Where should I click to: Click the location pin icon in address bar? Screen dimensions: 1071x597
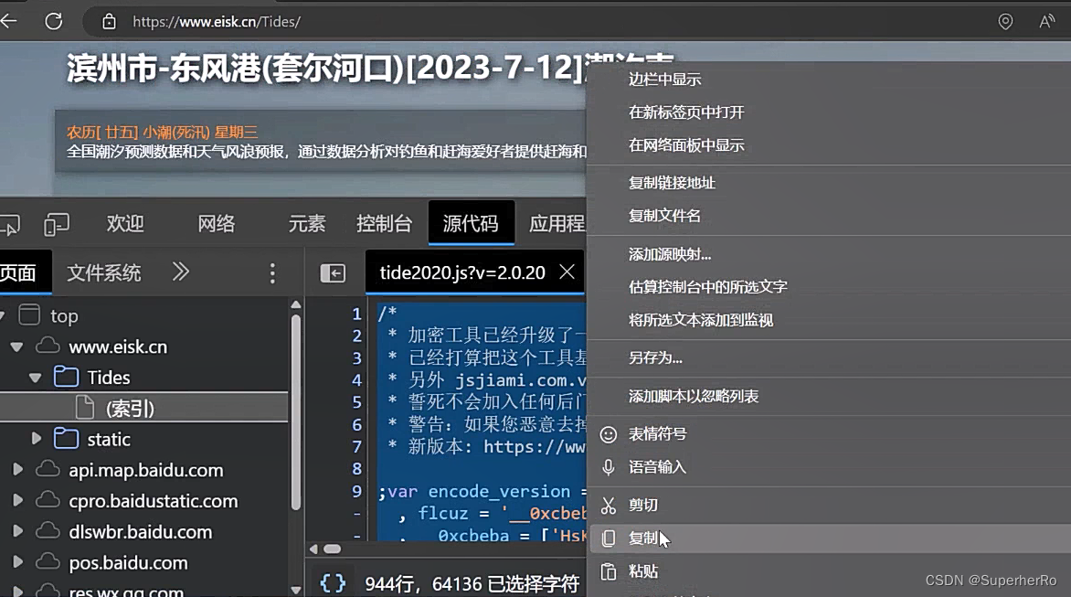click(x=1004, y=21)
